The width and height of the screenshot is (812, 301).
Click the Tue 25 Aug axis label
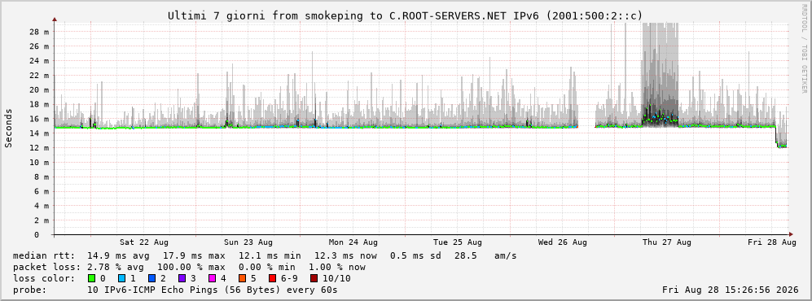pos(458,242)
